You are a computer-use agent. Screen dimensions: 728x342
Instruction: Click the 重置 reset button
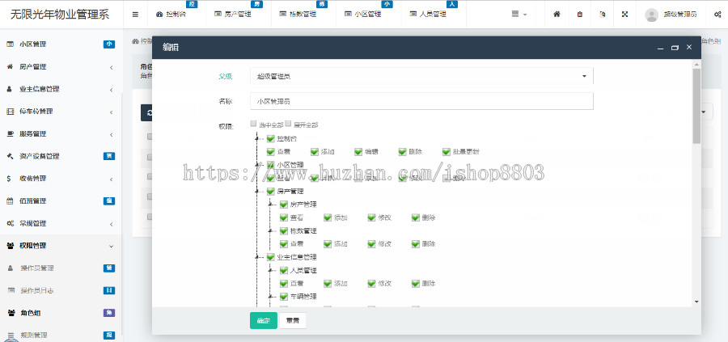point(293,320)
